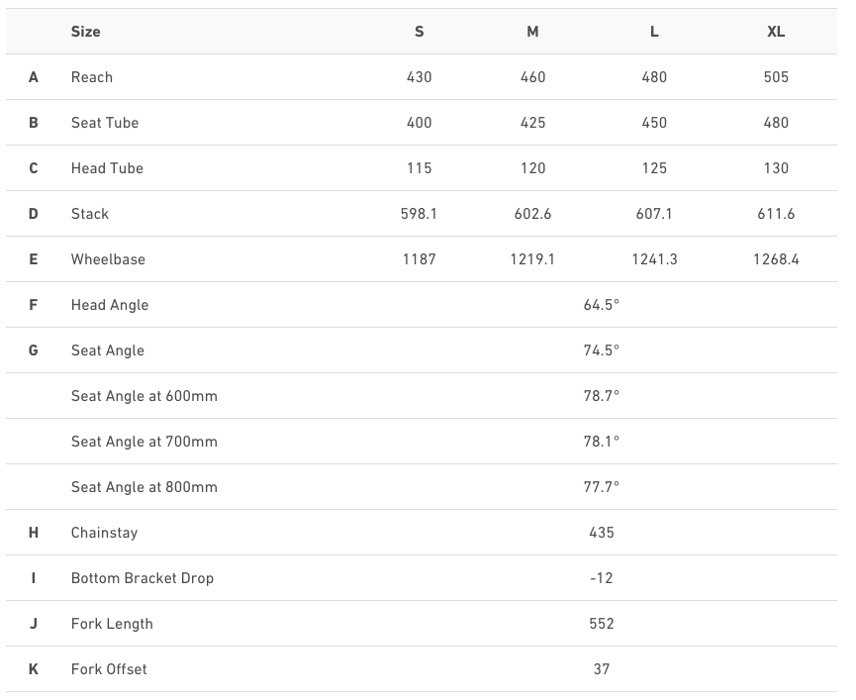The width and height of the screenshot is (856, 700).
Task: Select the XL size column header
Action: point(776,32)
